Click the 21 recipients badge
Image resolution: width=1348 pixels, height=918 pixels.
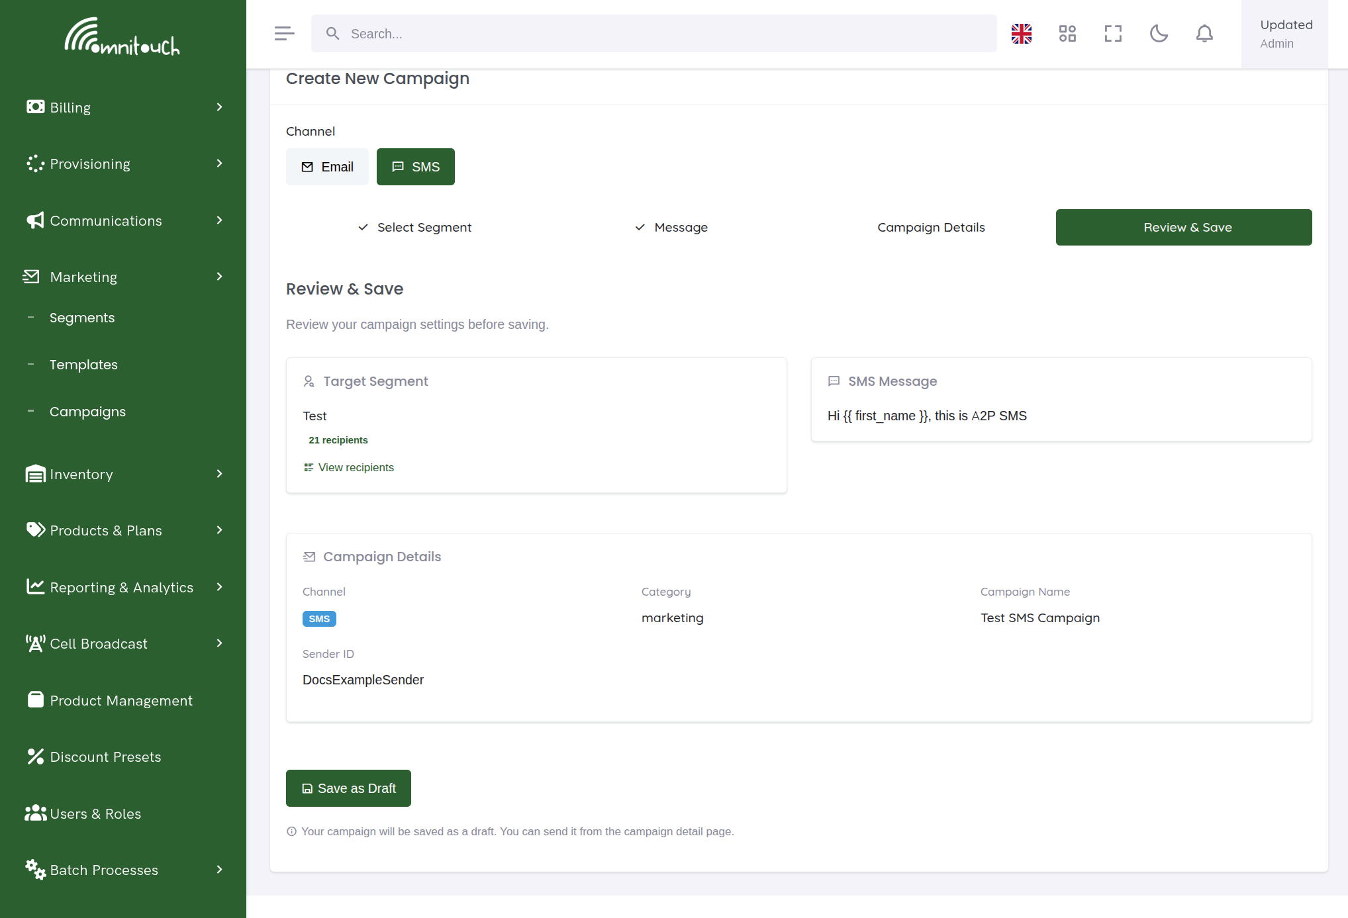pos(338,440)
